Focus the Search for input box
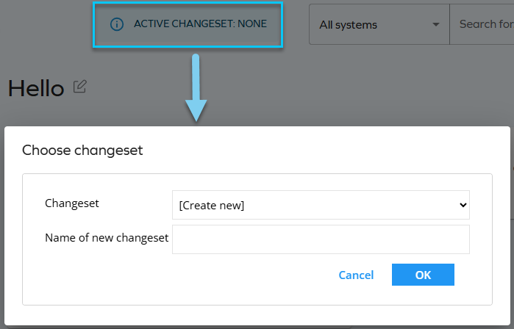 (x=482, y=24)
